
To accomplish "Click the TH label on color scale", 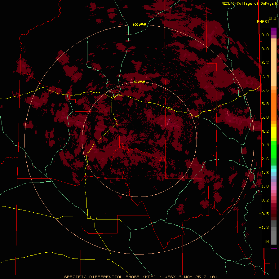I will click(x=266, y=241).
